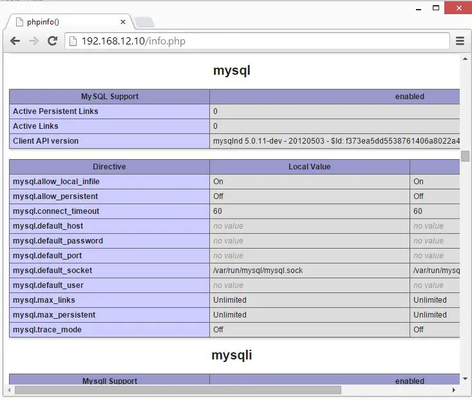Click the Active Persistent Links label
Viewport: 472px width, 400px height.
(55, 111)
